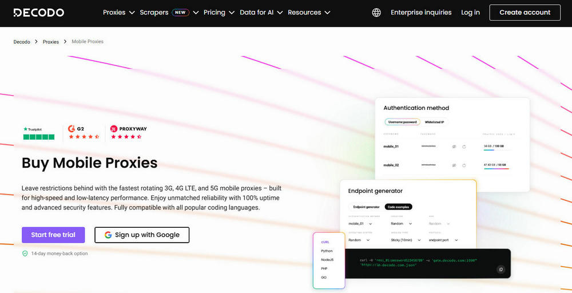Expand the Proxies navigation menu
Viewport: 572px width, 293px height.
coord(119,13)
